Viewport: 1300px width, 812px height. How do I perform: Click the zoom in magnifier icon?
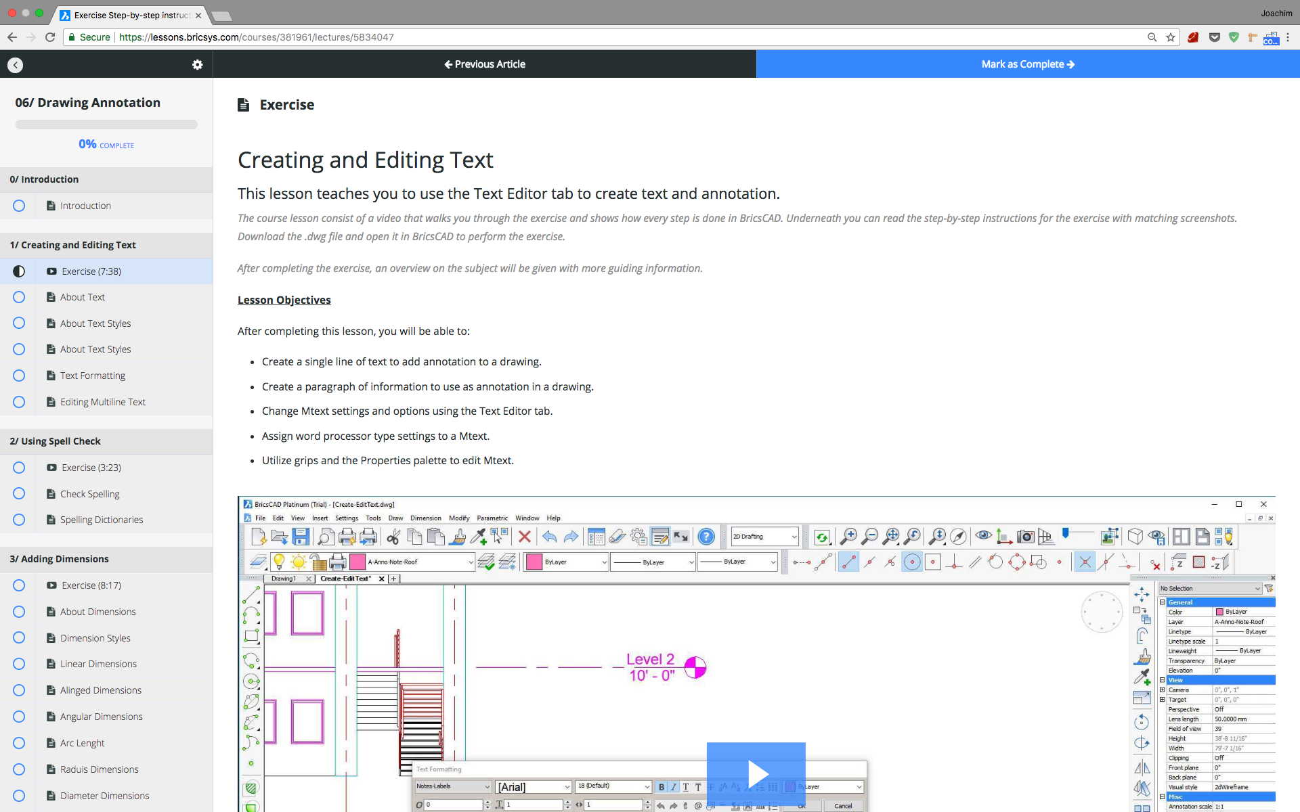(x=848, y=537)
